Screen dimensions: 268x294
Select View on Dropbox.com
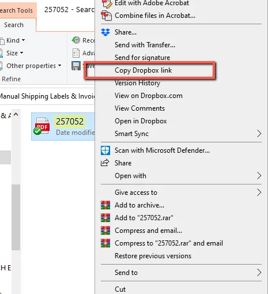tap(149, 96)
